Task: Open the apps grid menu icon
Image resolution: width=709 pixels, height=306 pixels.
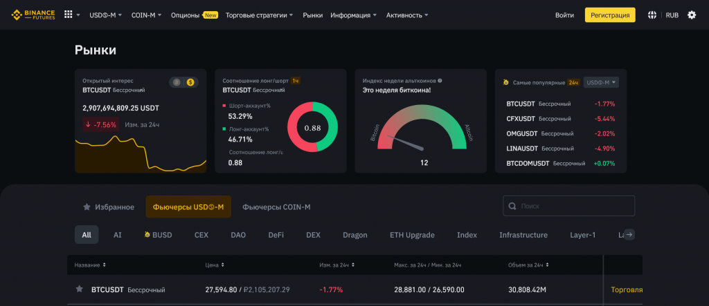Action: [x=69, y=15]
